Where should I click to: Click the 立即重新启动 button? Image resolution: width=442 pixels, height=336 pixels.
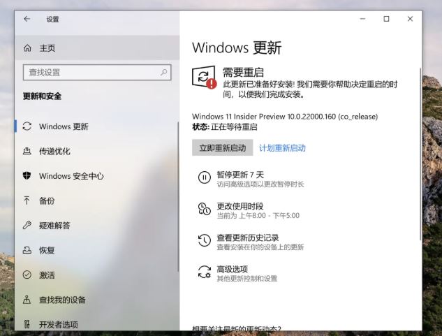tap(223, 147)
